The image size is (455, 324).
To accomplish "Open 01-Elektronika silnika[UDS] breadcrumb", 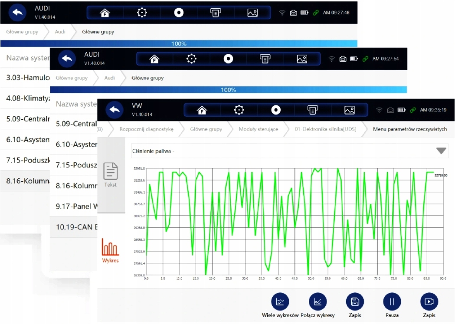I will coord(326,129).
